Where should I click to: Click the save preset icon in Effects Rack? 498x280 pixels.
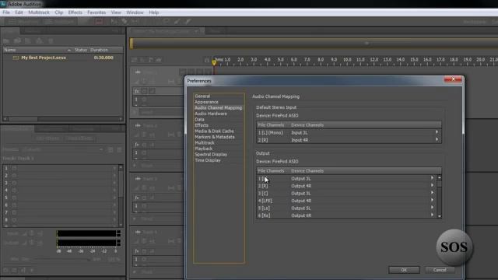110,149
